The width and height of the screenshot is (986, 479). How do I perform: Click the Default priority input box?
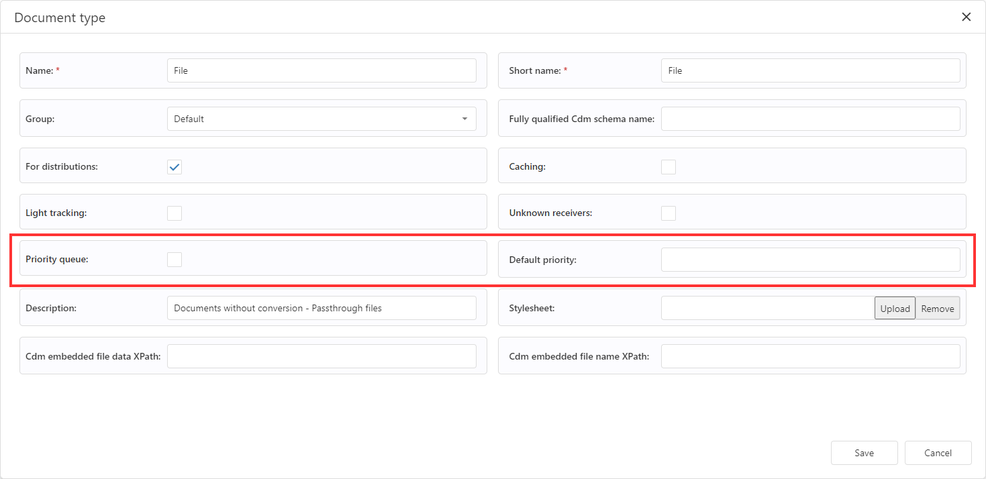[810, 260]
